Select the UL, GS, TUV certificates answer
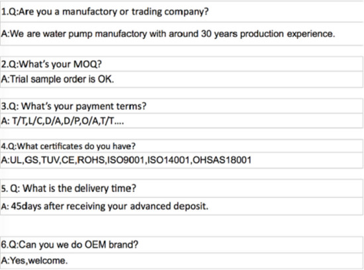This screenshot has width=364, height=270. pos(181,160)
